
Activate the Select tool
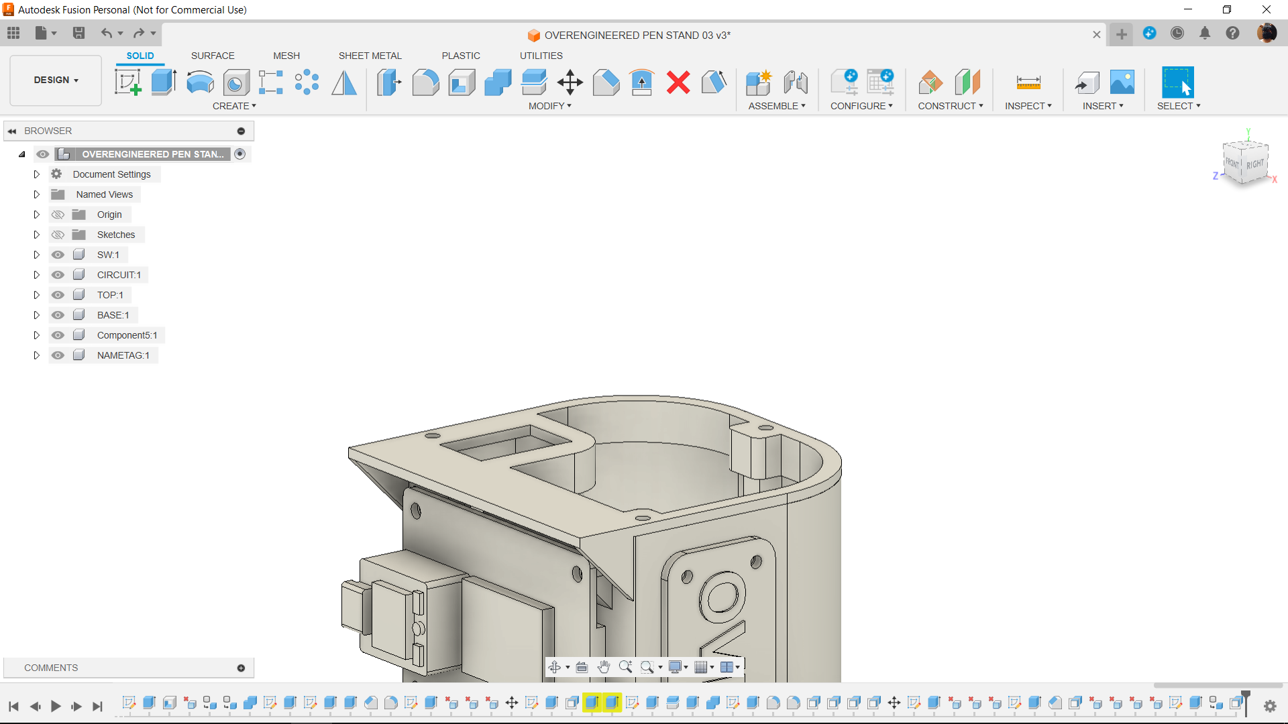click(x=1178, y=82)
